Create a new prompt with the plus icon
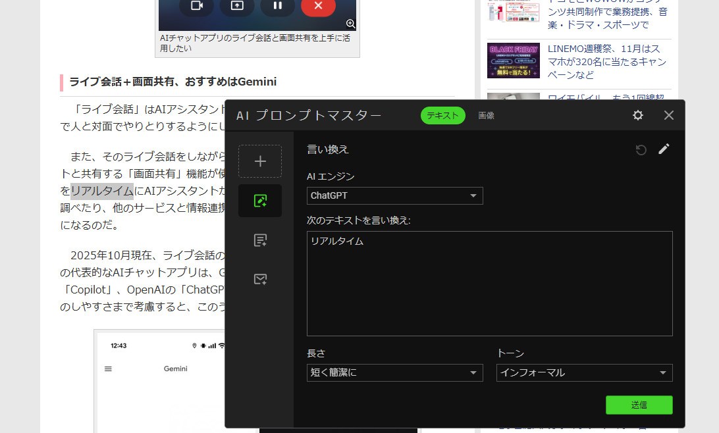The height and width of the screenshot is (433, 719). (260, 161)
